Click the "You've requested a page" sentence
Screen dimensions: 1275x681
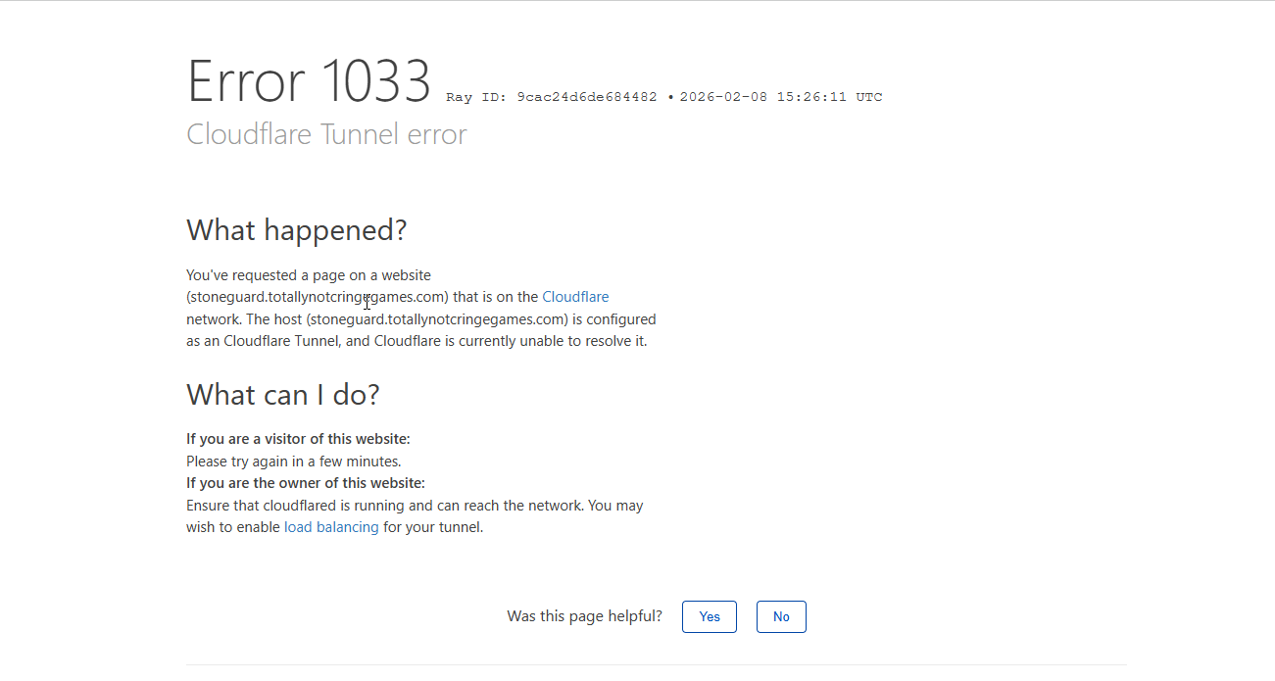point(308,275)
